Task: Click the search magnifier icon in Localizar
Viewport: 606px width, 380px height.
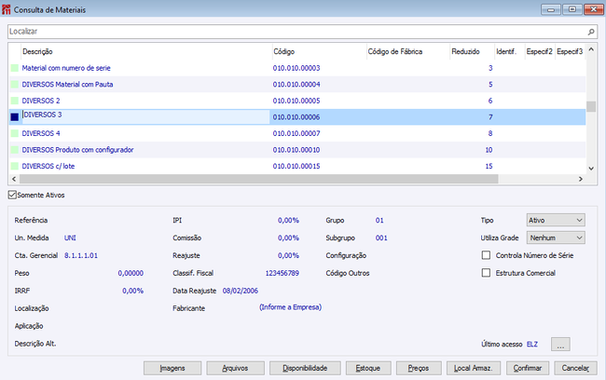Action: tap(591, 32)
